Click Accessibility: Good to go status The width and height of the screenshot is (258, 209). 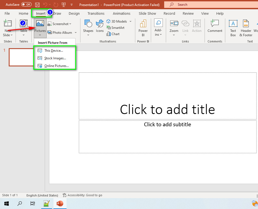tap(82, 195)
